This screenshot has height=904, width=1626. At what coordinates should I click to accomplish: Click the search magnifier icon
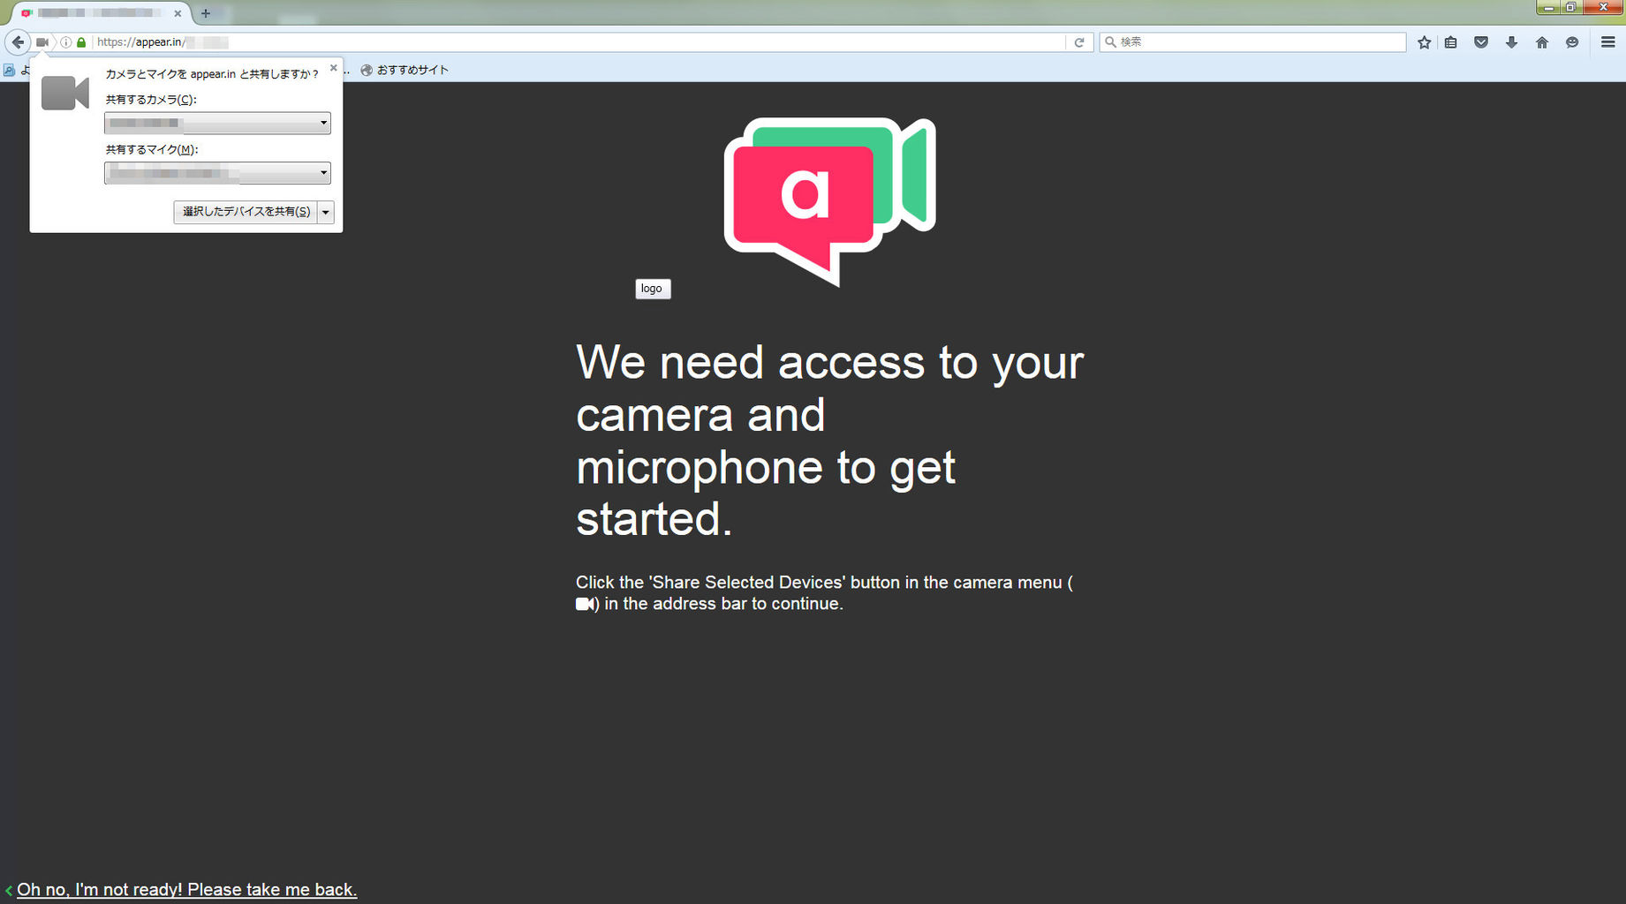1110,42
